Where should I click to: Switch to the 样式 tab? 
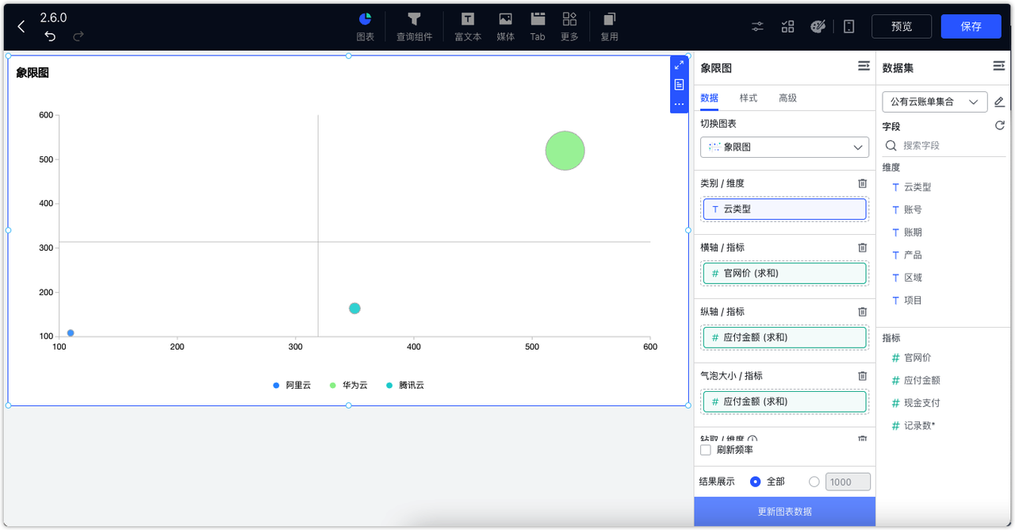[x=749, y=98]
